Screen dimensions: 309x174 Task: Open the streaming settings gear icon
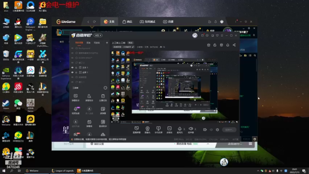(x=217, y=130)
